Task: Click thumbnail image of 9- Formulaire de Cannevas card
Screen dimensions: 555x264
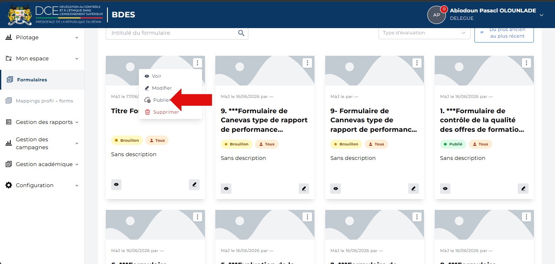Action: coord(375,71)
